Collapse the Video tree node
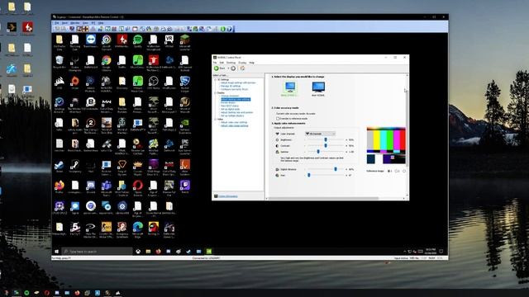This screenshot has height=297, width=529. click(216, 119)
